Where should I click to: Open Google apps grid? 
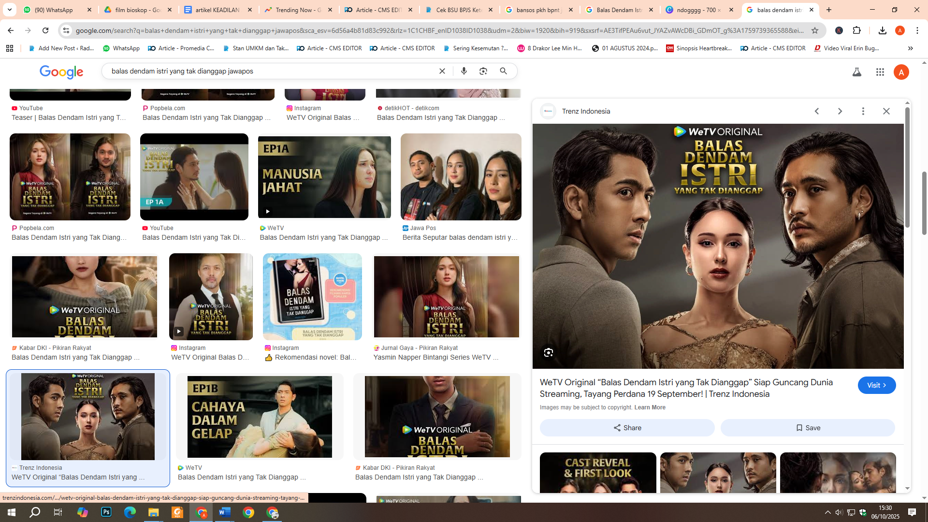pos(880,72)
